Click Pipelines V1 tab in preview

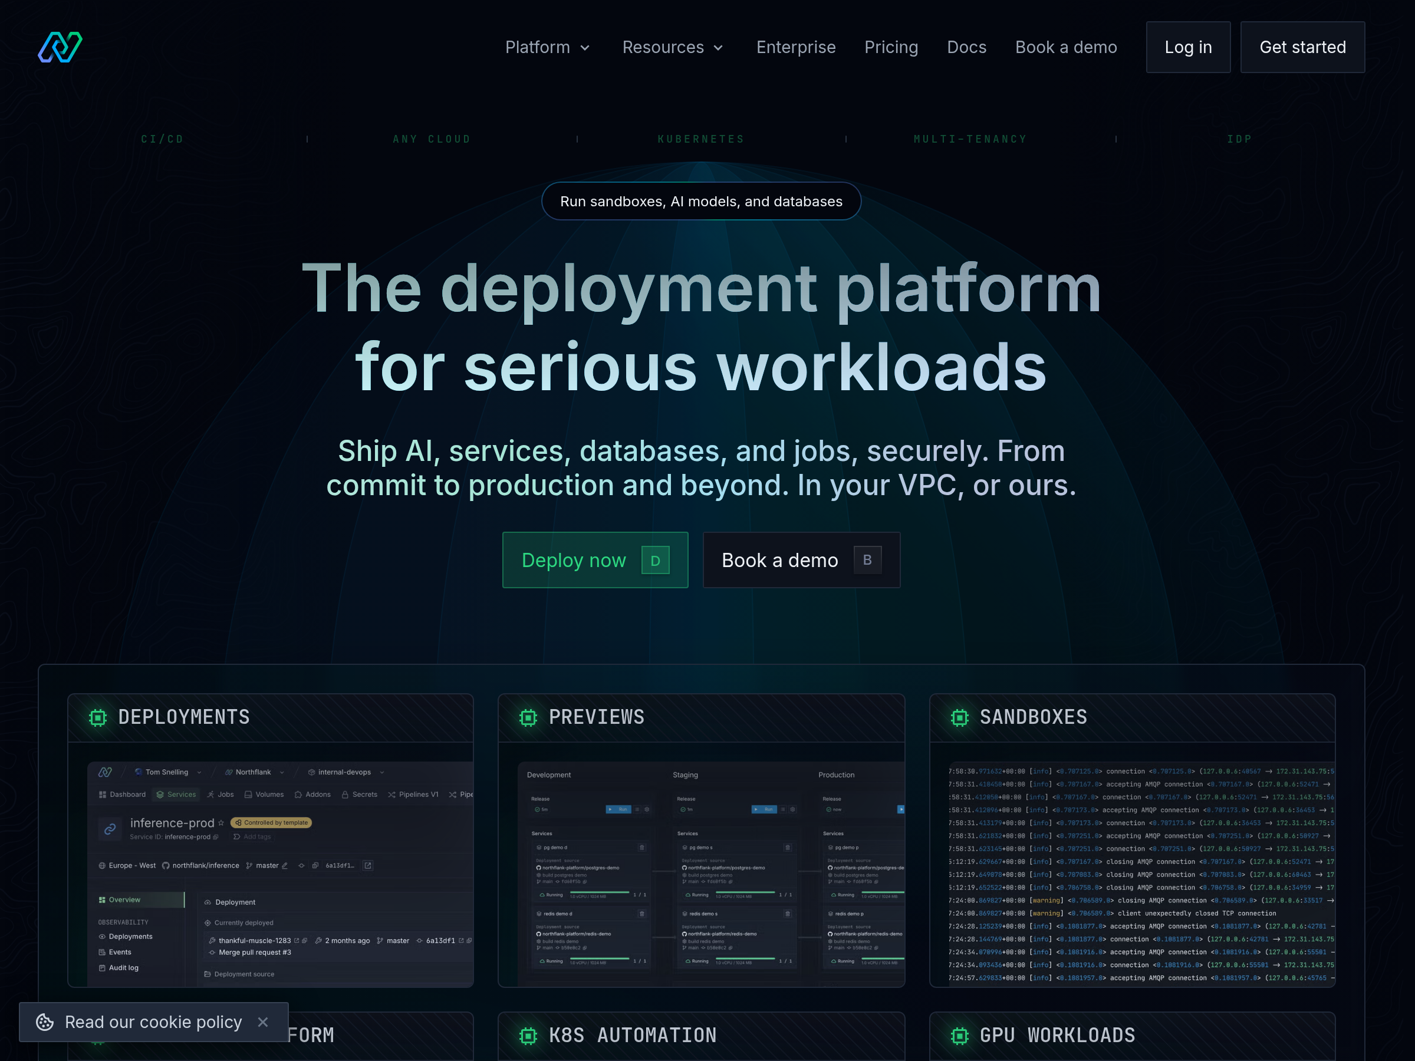coord(413,795)
